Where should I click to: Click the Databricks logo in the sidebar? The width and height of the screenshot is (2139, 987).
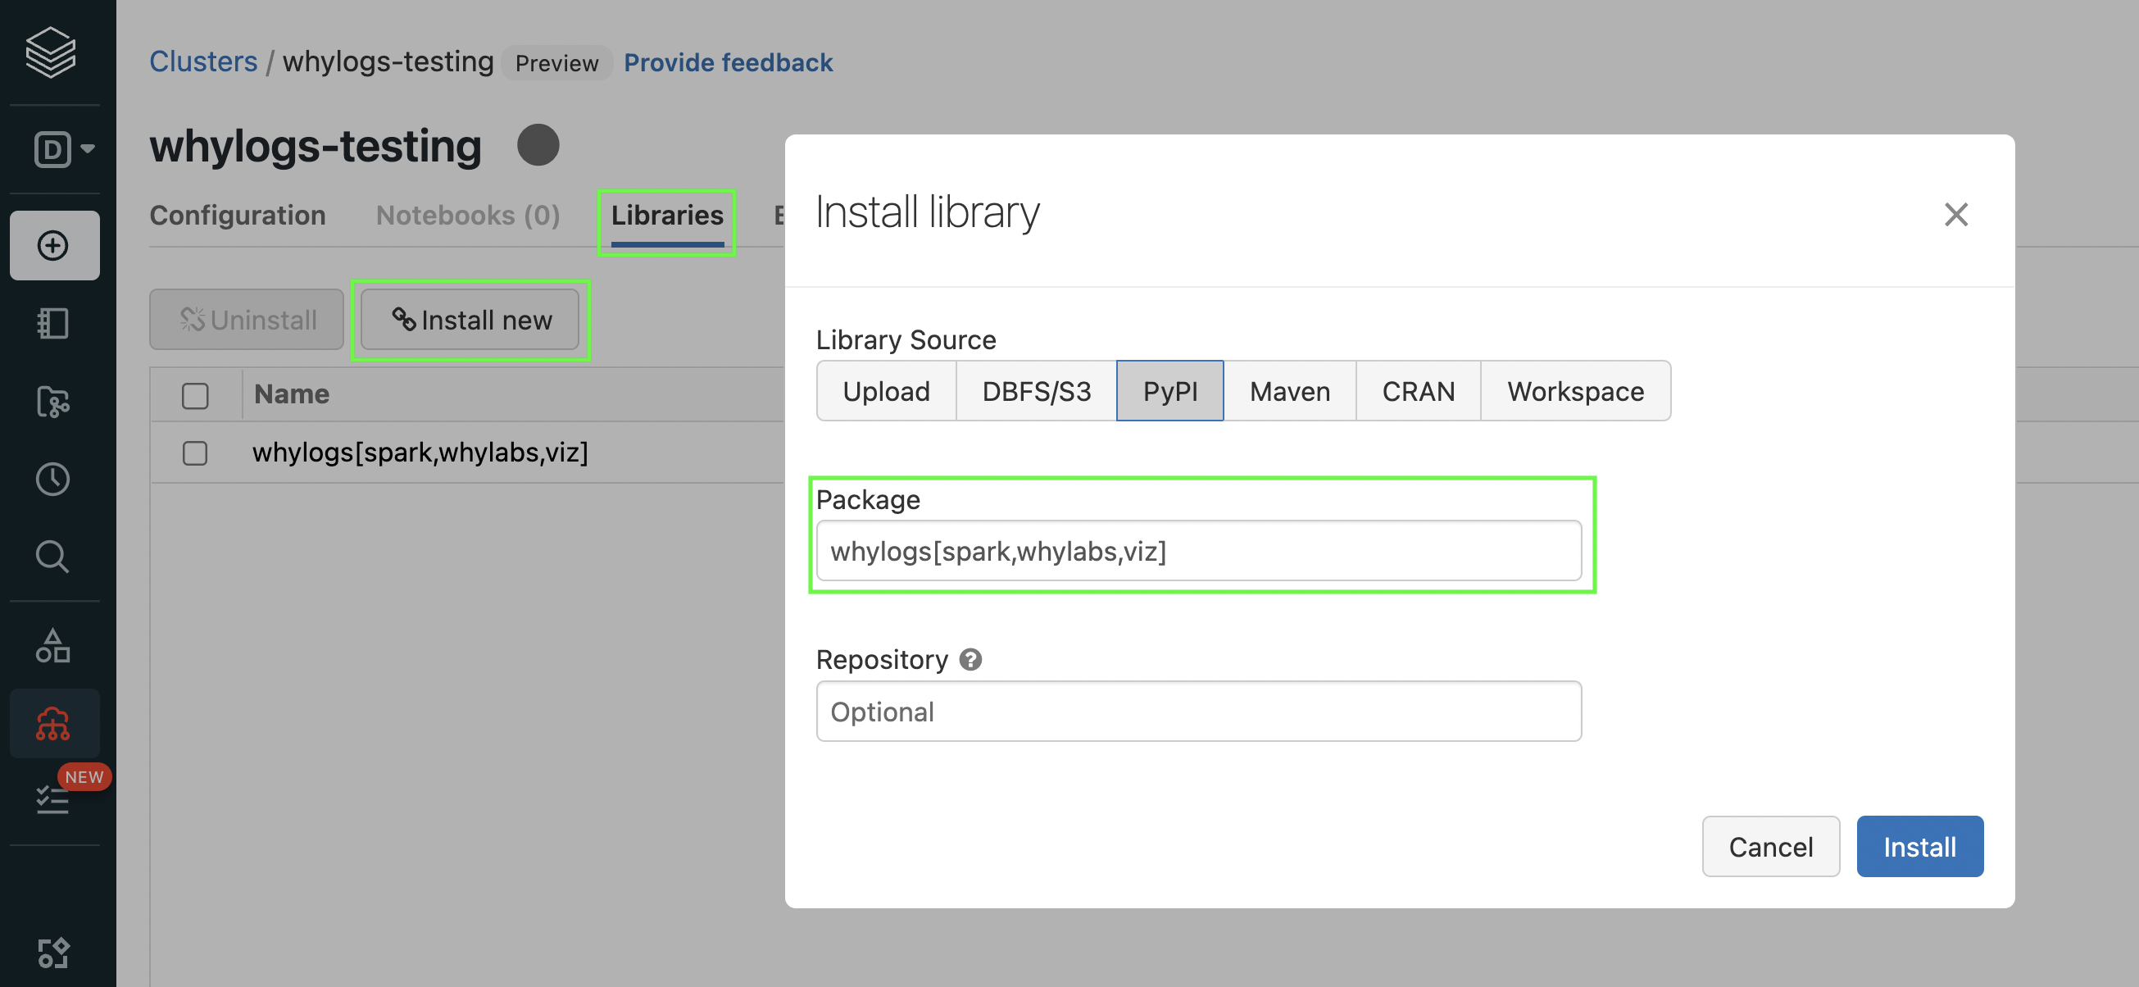coord(52,52)
